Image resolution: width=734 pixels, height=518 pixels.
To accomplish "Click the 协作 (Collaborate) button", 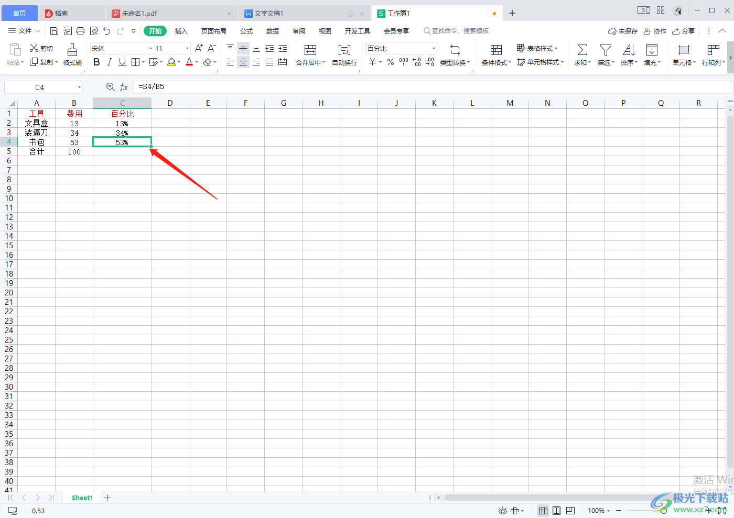I will coord(655,31).
